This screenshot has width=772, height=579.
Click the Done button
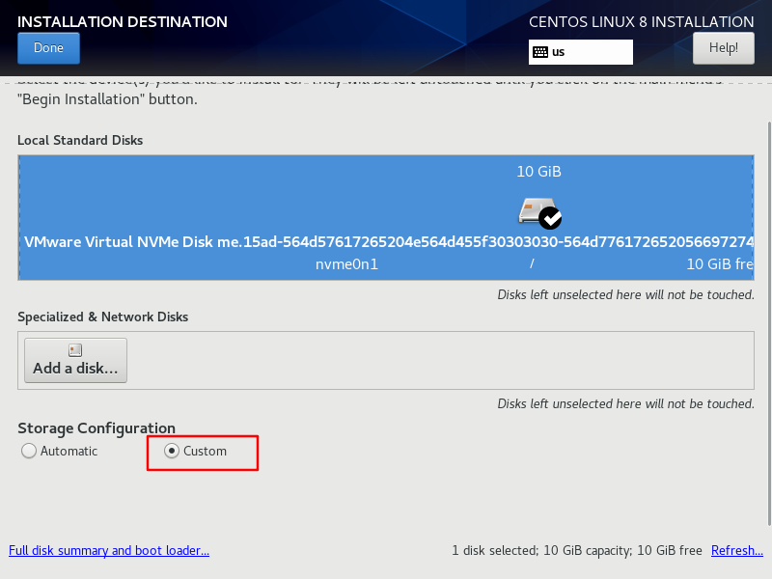(x=48, y=47)
